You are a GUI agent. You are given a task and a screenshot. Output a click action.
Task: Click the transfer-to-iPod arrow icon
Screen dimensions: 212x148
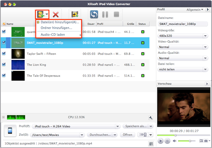(143, 135)
